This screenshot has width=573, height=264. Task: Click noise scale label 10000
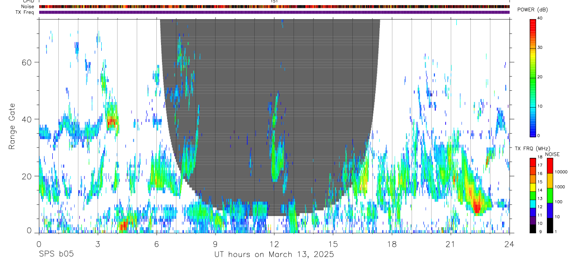[x=561, y=172]
